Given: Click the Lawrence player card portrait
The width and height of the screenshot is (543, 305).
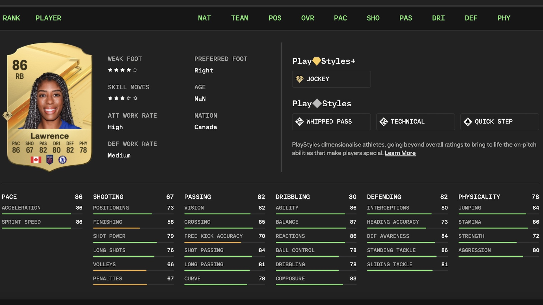Looking at the screenshot, I should coord(50,101).
